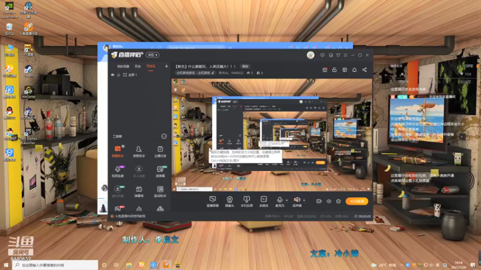Click room number 9440632

(x=237, y=73)
